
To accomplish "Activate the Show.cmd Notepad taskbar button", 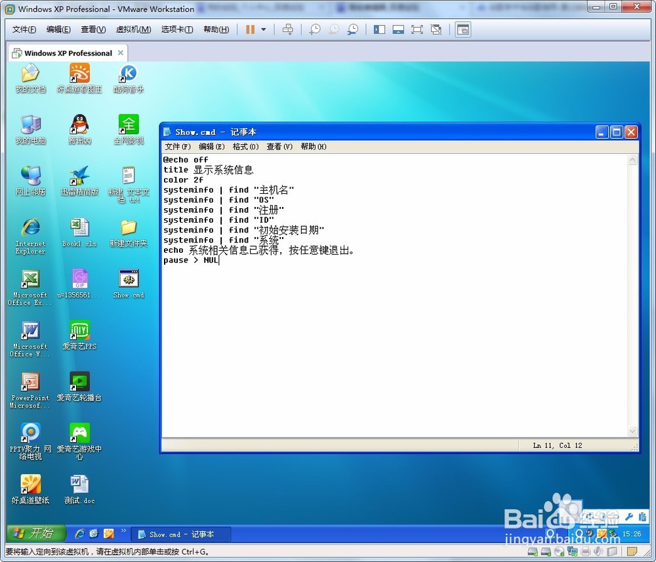I will [x=180, y=534].
